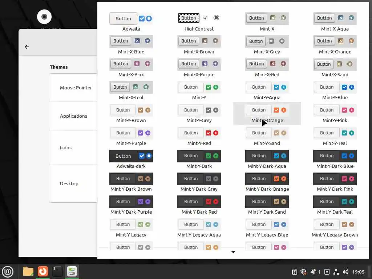Select the Mint-Y-Dark-Pink theme
The width and height of the screenshot is (372, 279).
pyautogui.click(x=335, y=182)
